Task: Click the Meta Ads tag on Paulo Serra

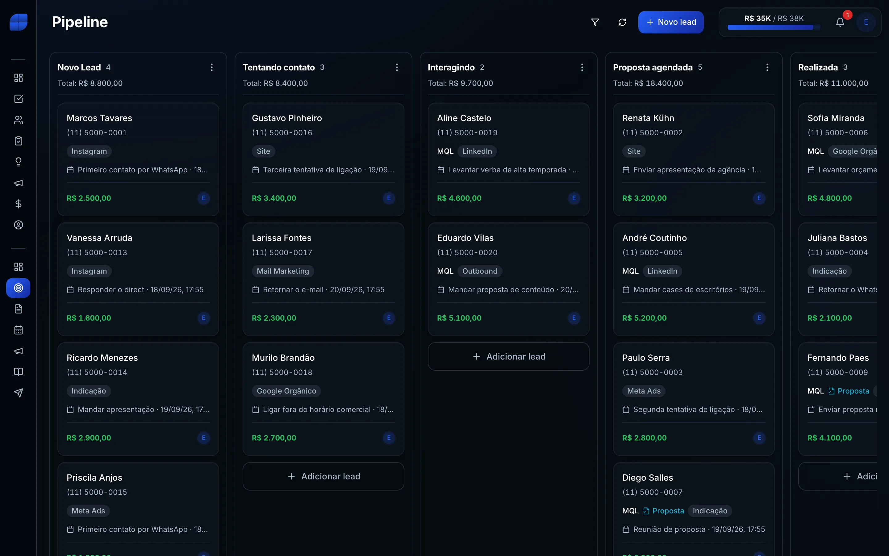Action: (644, 391)
